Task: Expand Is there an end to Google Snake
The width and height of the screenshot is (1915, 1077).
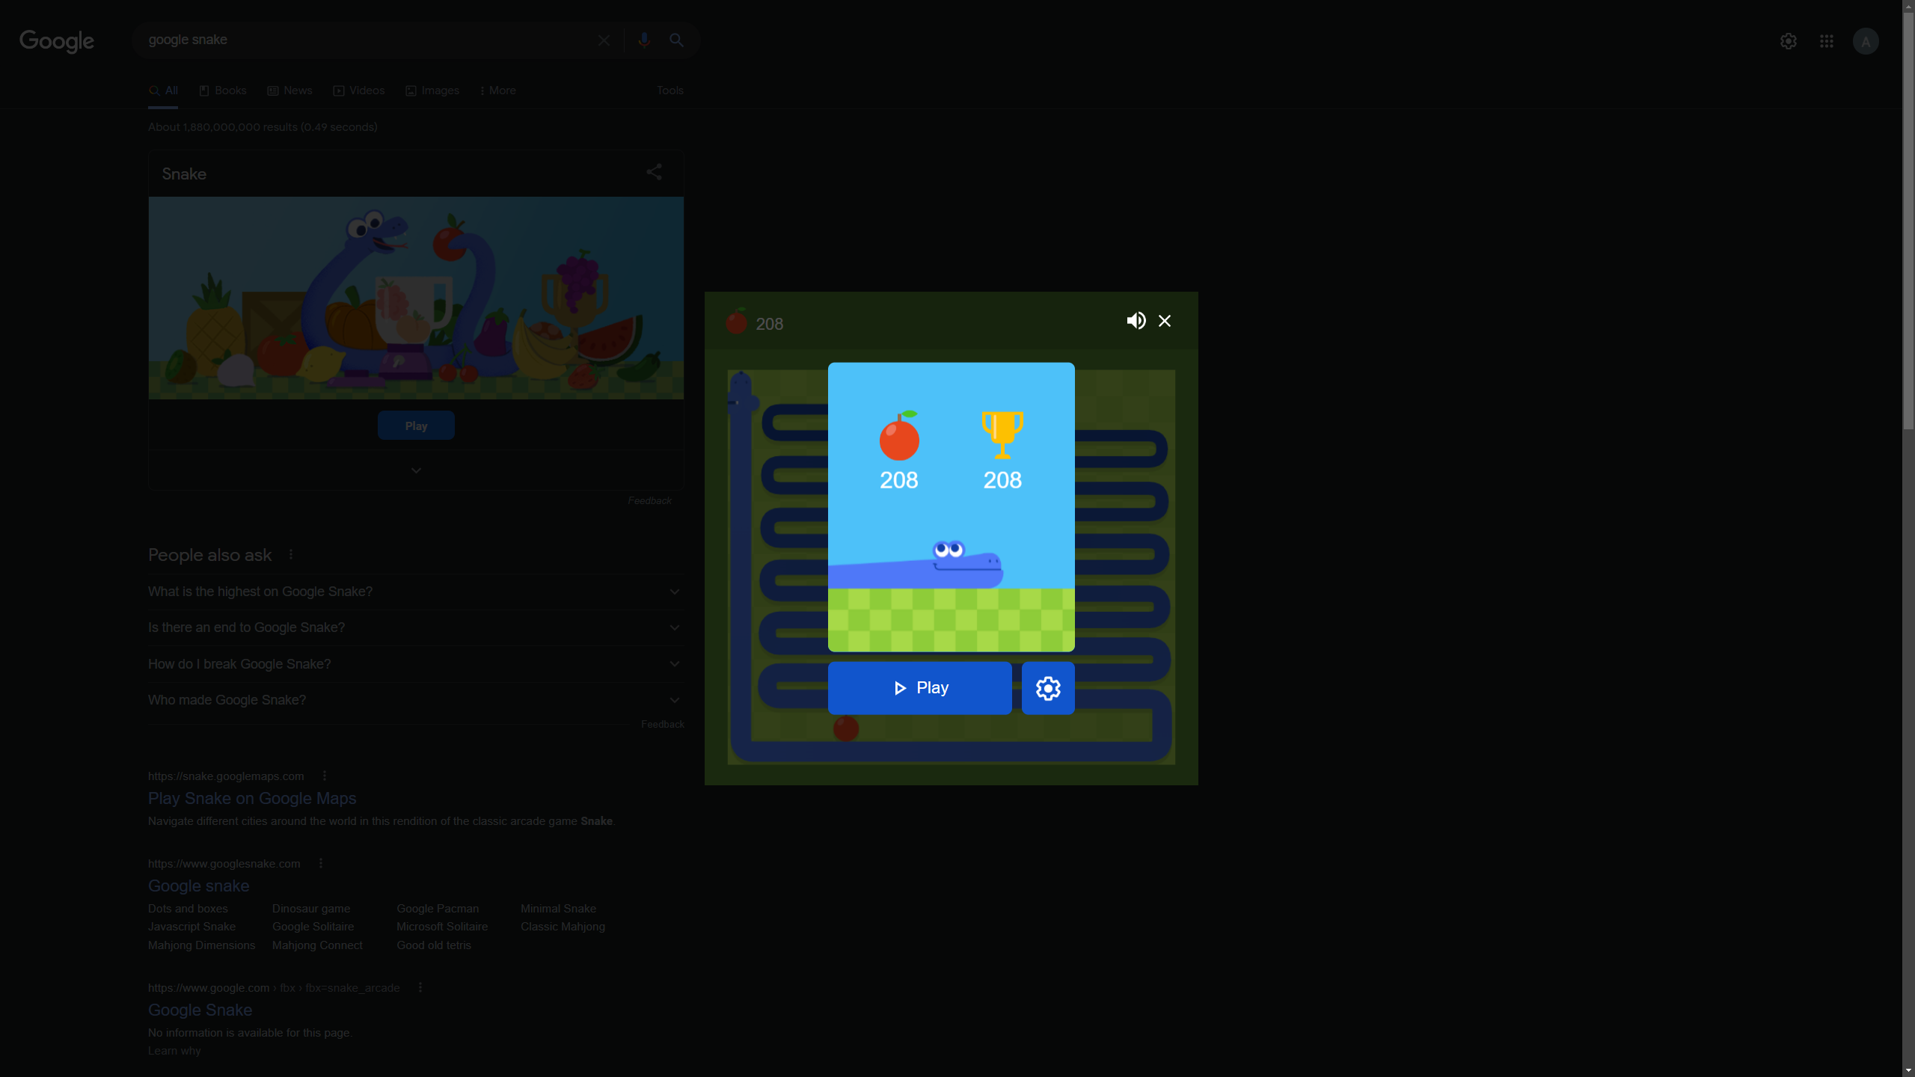Action: [x=416, y=628]
